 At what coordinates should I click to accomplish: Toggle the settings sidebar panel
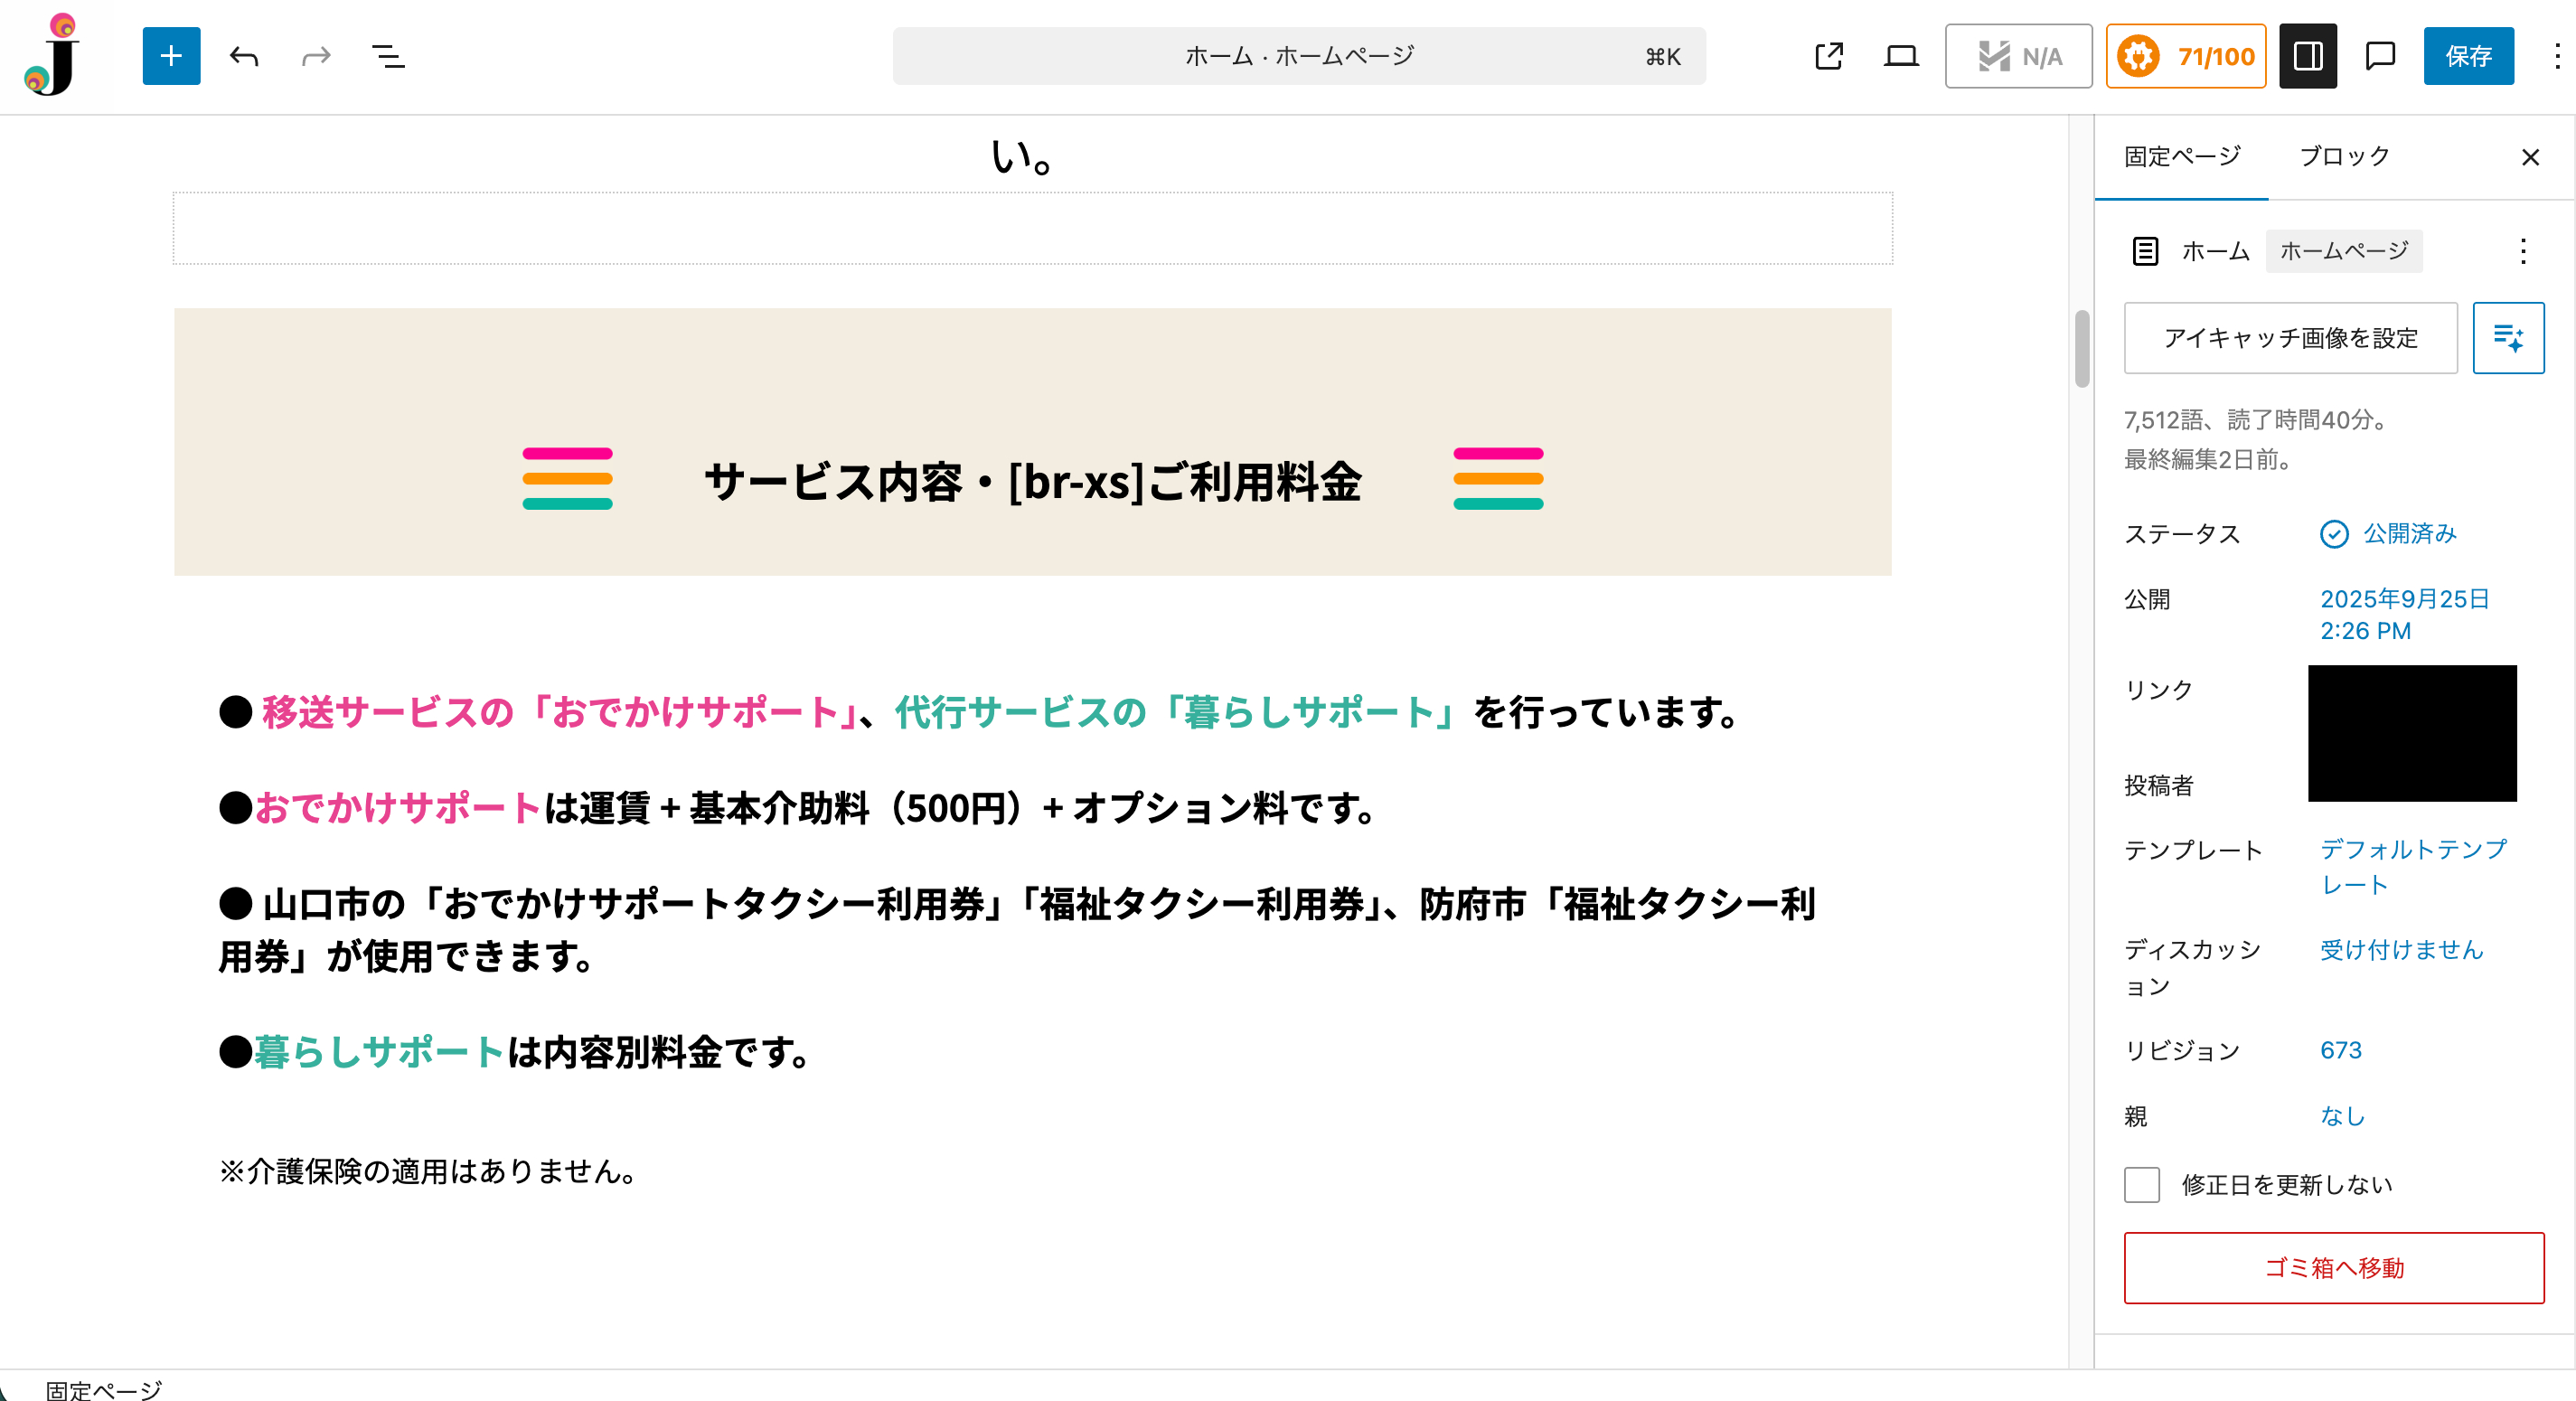pyautogui.click(x=2307, y=56)
